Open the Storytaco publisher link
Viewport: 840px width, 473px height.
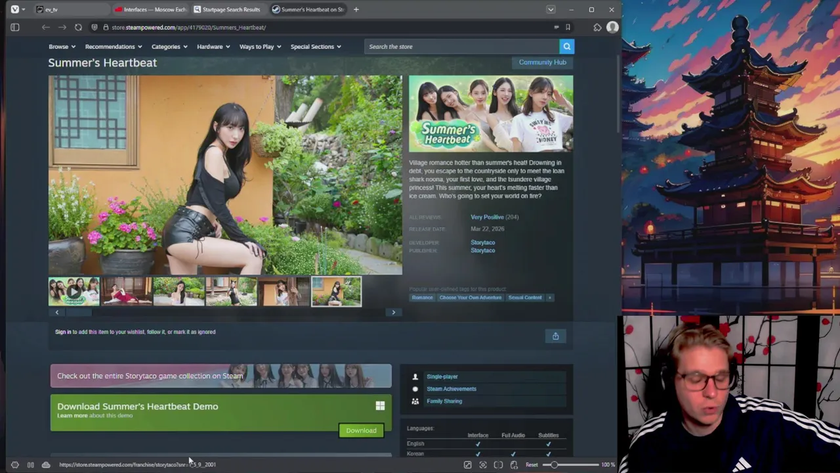482,250
